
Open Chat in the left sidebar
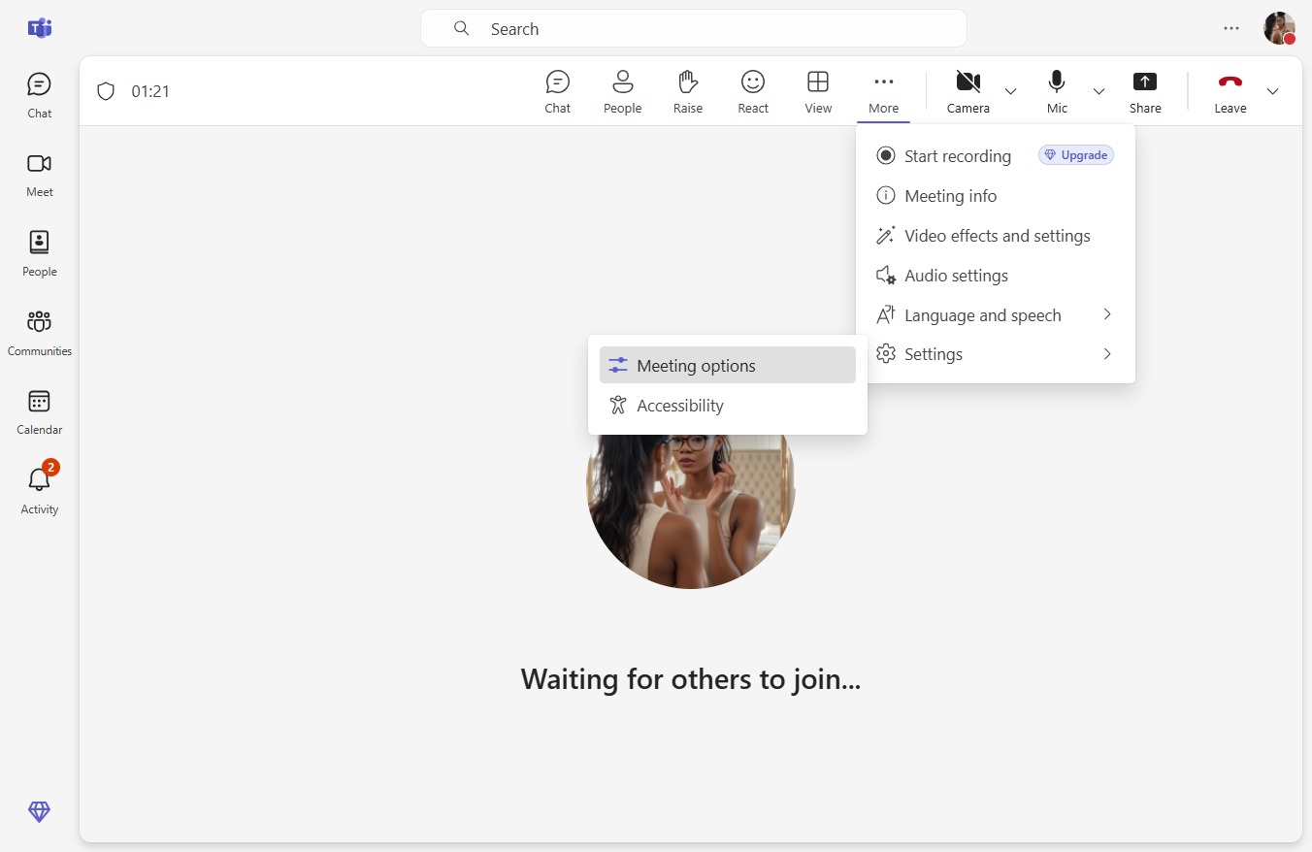[39, 95]
